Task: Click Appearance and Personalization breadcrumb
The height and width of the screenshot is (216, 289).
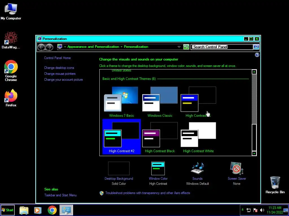Action: (x=93, y=47)
